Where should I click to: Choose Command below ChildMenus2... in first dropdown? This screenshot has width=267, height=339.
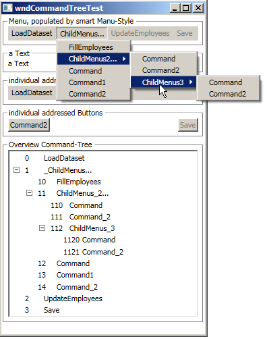(94, 71)
